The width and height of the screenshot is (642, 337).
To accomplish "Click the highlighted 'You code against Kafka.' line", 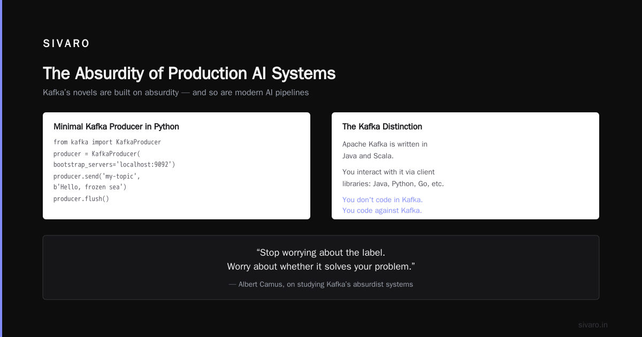I will (382, 211).
